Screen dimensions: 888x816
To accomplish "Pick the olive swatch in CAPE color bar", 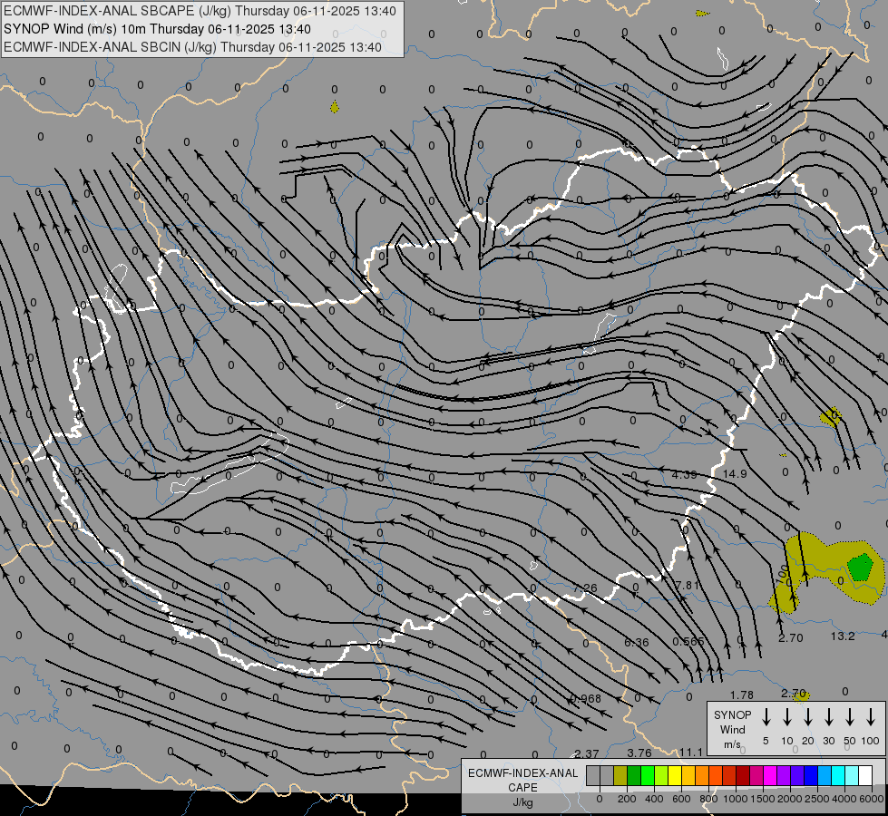I will 620,775.
